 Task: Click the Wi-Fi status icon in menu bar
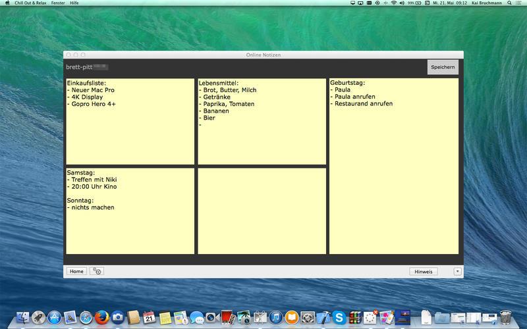pos(394,3)
